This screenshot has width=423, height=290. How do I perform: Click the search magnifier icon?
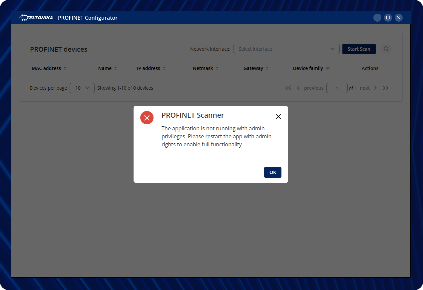pos(386,49)
